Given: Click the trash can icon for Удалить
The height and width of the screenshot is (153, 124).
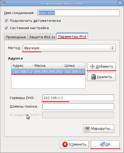Looking at the screenshot, I should click(x=94, y=77).
